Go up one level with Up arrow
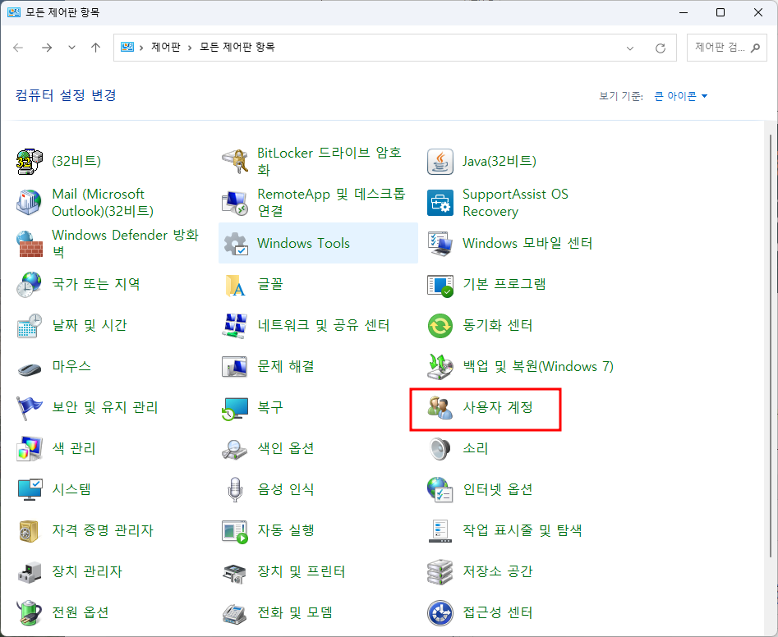Screen dimensions: 778x637 point(96,48)
